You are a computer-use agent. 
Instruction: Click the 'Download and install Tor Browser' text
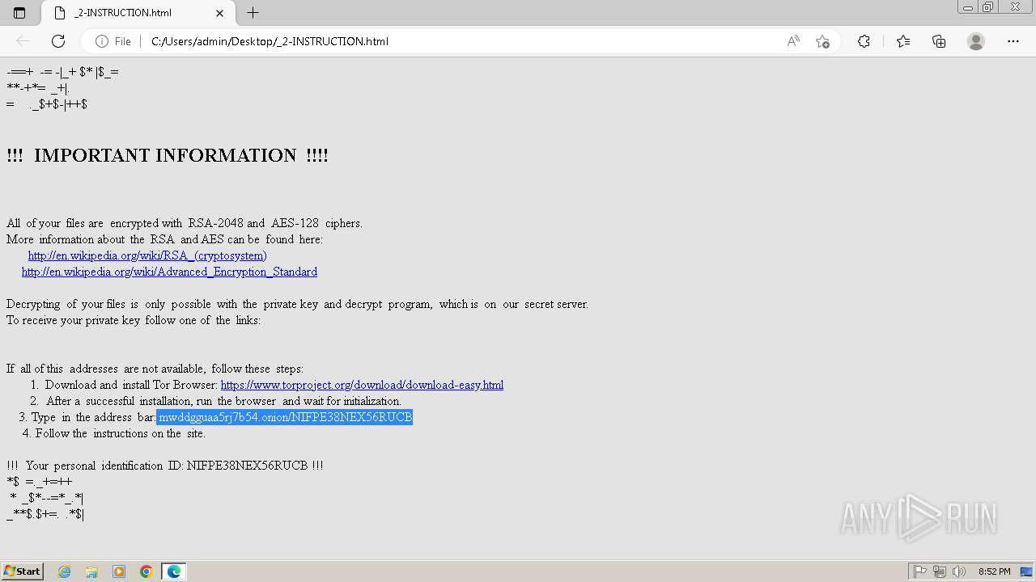131,385
